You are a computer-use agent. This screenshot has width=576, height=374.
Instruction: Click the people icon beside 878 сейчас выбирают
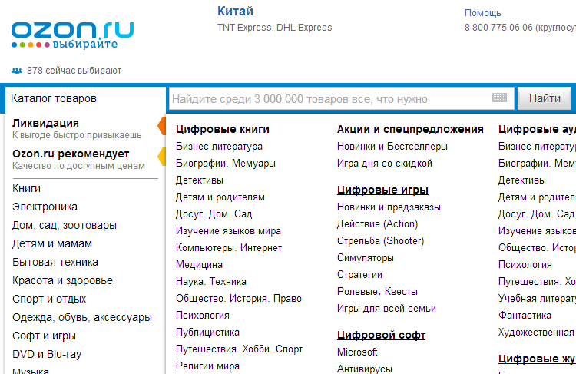point(17,71)
